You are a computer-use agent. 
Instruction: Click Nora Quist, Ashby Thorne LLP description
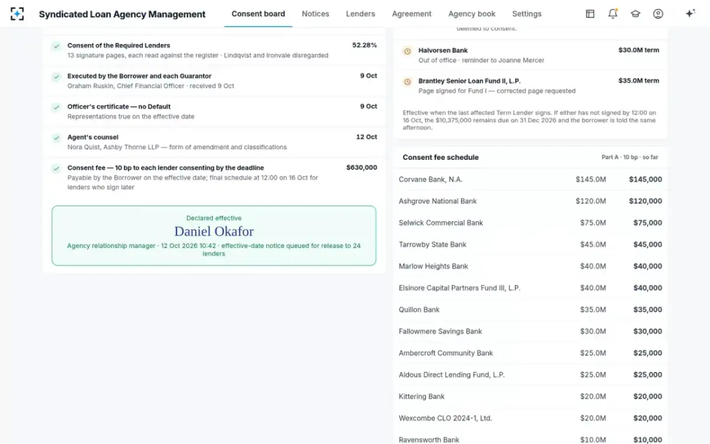tap(177, 147)
